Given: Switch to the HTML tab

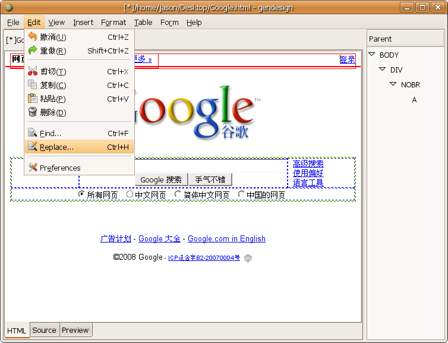Looking at the screenshot, I should (x=17, y=331).
